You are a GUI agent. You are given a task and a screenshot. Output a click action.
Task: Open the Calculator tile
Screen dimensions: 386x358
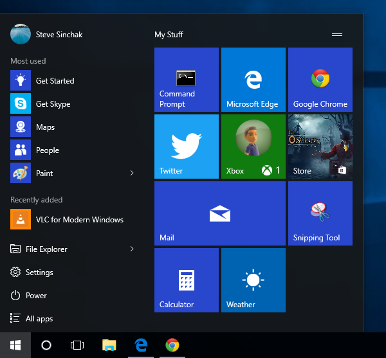point(186,280)
